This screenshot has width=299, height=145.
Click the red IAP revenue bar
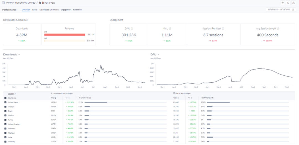tap(65, 35)
